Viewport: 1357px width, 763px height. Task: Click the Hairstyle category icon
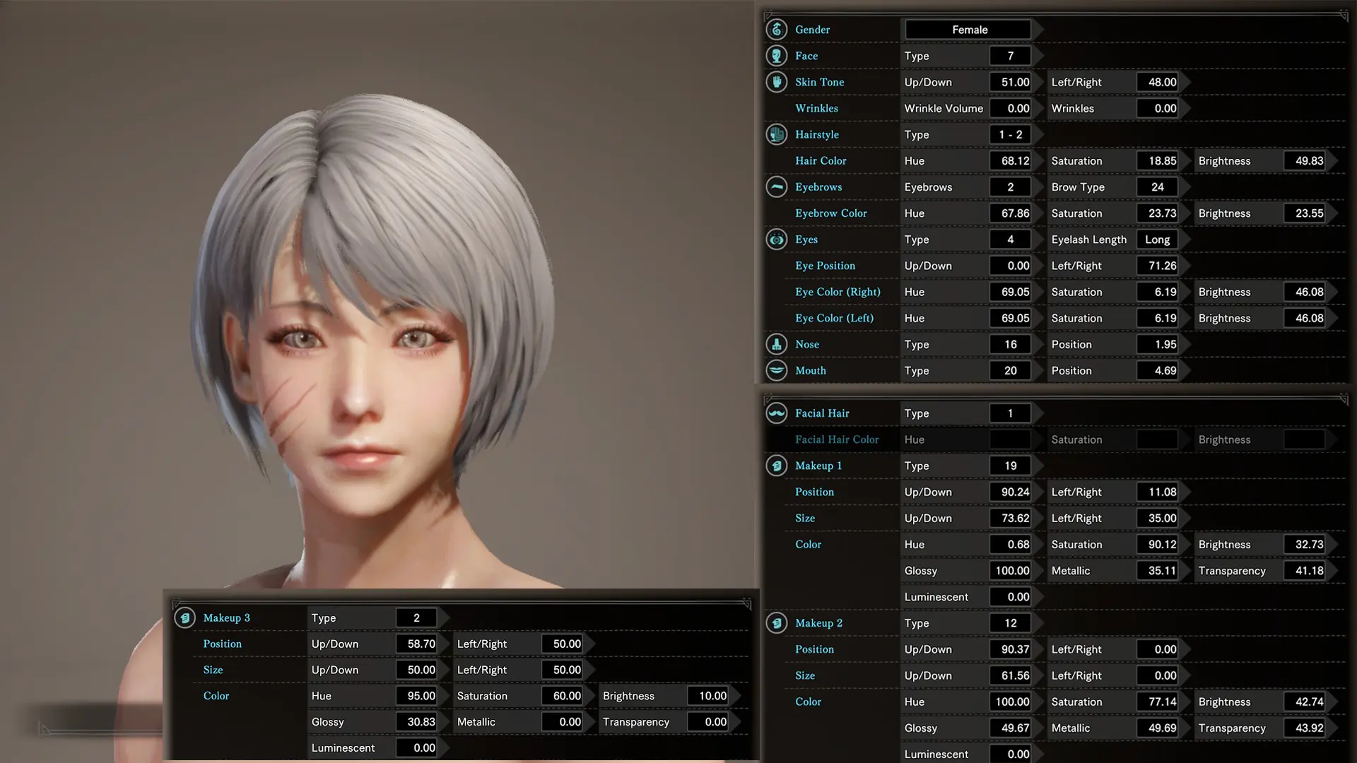point(776,134)
